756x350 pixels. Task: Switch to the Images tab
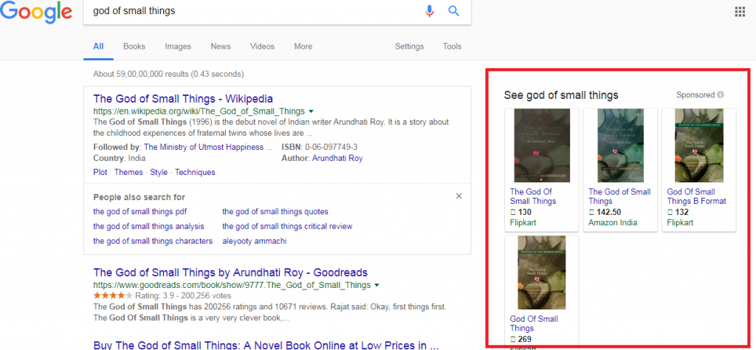pos(178,47)
